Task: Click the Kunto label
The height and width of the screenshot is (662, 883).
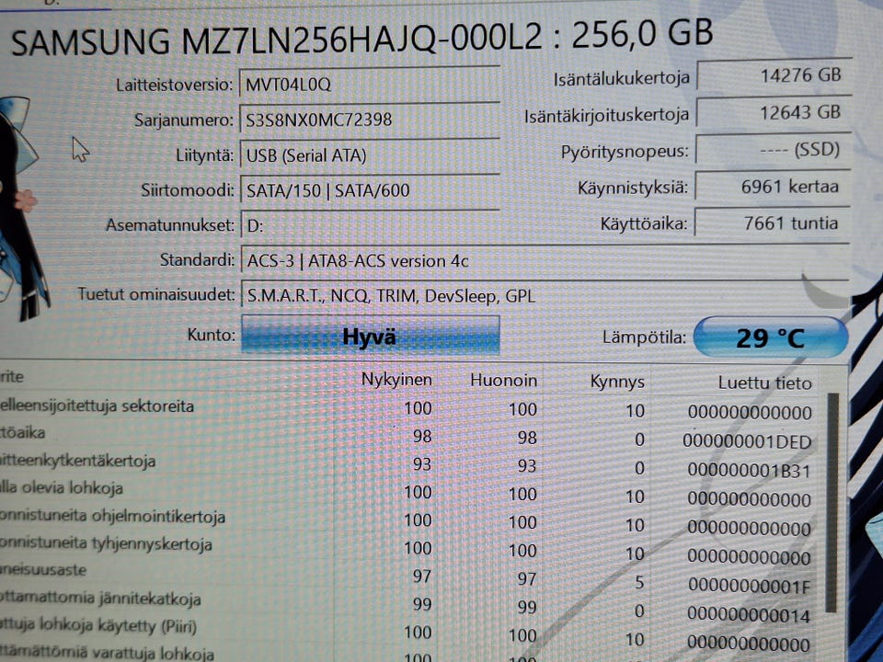Action: (x=212, y=335)
